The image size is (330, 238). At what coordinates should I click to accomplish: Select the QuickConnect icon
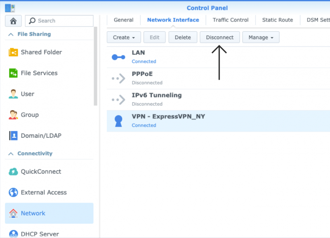[x=14, y=172]
